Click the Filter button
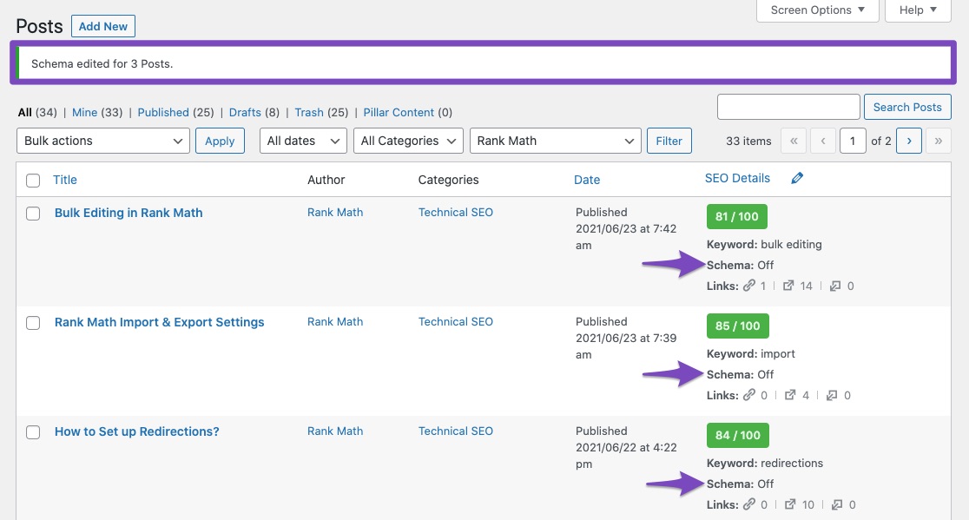 [669, 141]
